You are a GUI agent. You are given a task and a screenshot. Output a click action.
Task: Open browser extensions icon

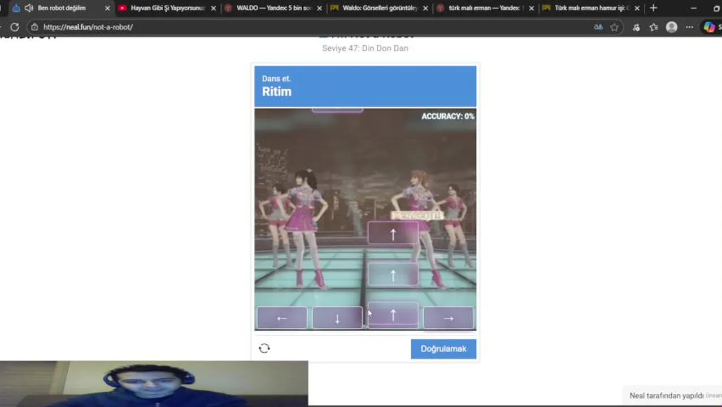pyautogui.click(x=637, y=27)
